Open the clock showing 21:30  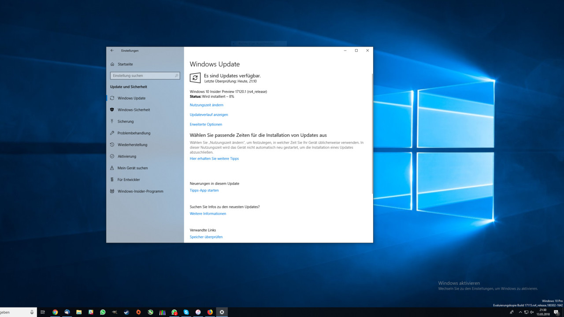point(543,312)
